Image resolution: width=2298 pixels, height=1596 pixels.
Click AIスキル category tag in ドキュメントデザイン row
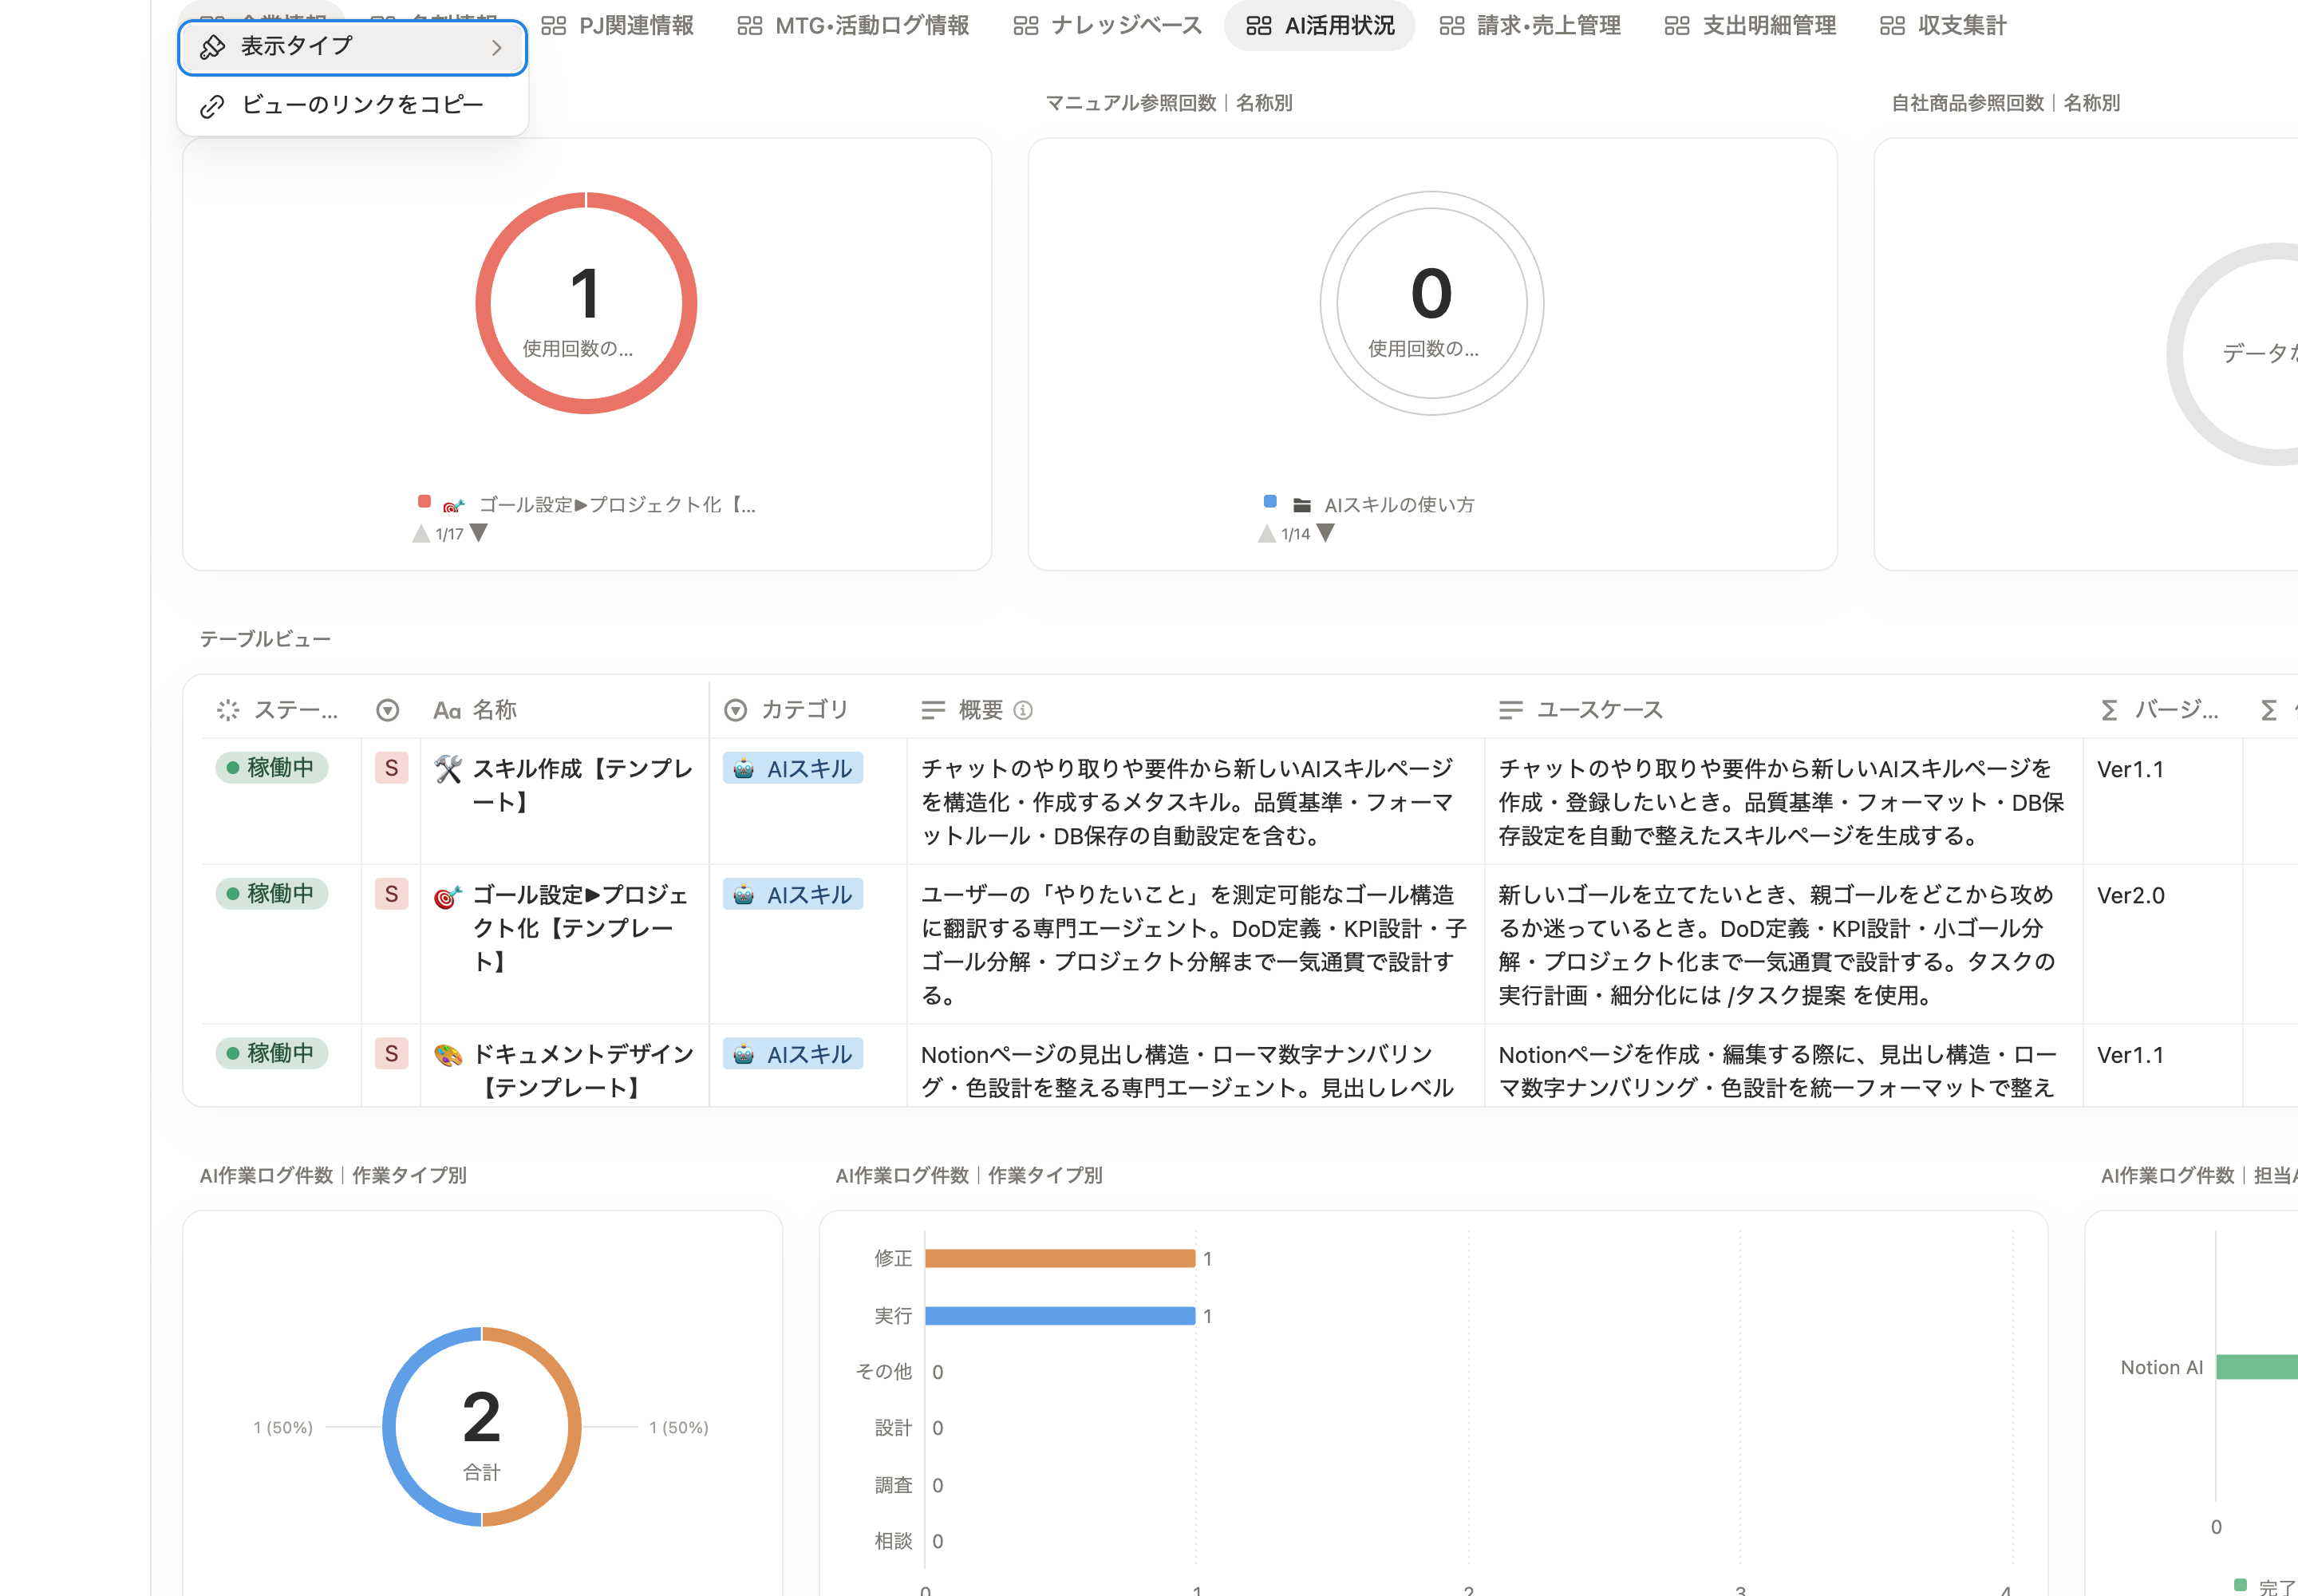(793, 1054)
